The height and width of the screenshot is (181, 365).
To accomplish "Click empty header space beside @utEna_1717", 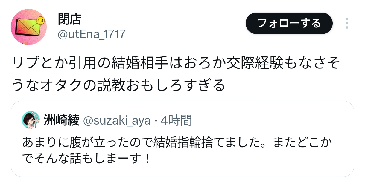I will (x=185, y=35).
